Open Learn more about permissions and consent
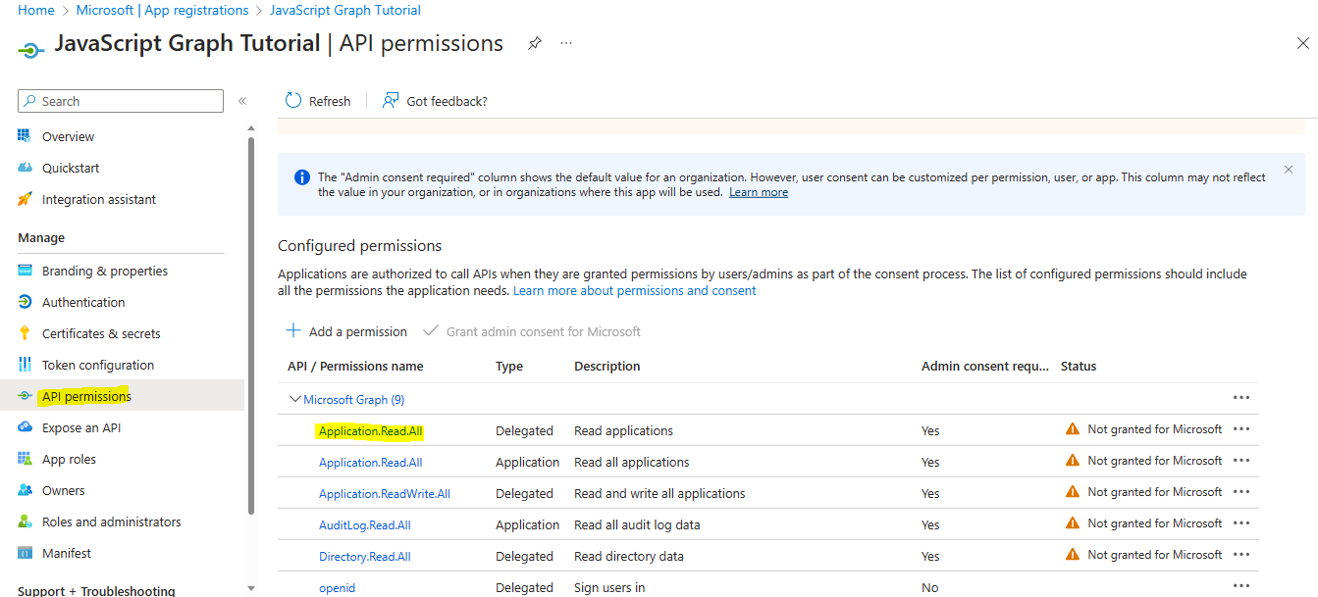The height and width of the screenshot is (597, 1318). [635, 290]
